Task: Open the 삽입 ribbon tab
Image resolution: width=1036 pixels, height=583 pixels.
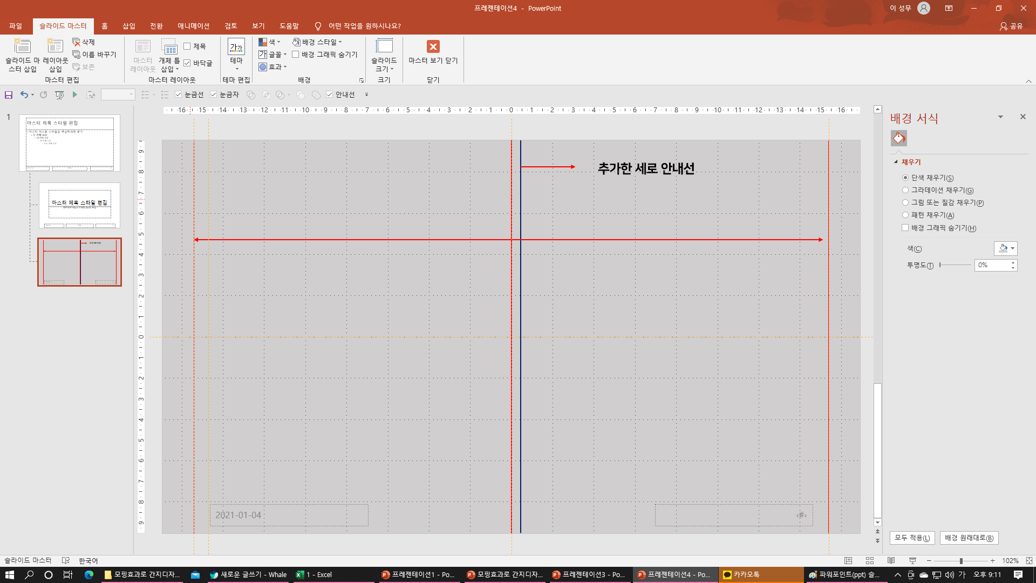Action: tap(128, 26)
